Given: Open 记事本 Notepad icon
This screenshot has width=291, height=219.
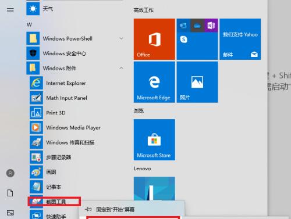Looking at the screenshot, I should pos(36,187).
